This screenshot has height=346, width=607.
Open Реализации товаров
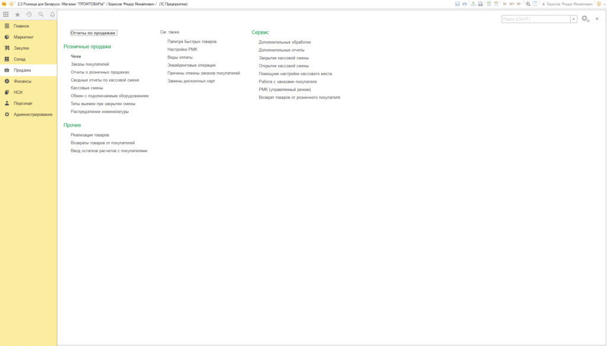tap(90, 135)
